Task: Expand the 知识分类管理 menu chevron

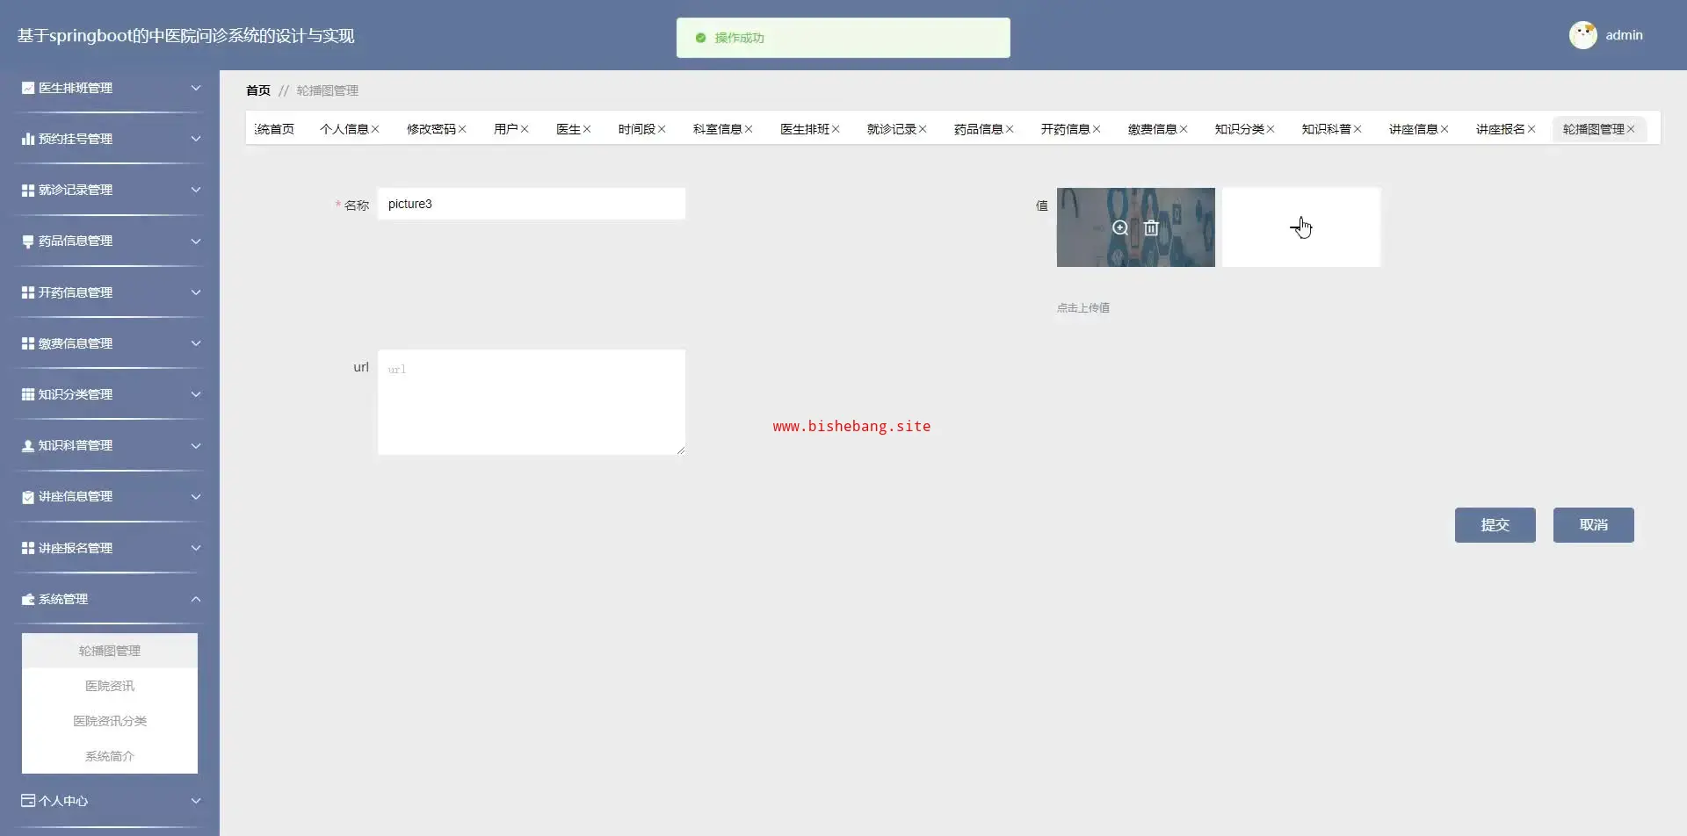Action: click(x=196, y=394)
